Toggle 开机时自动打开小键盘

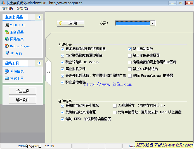click(x=62, y=106)
